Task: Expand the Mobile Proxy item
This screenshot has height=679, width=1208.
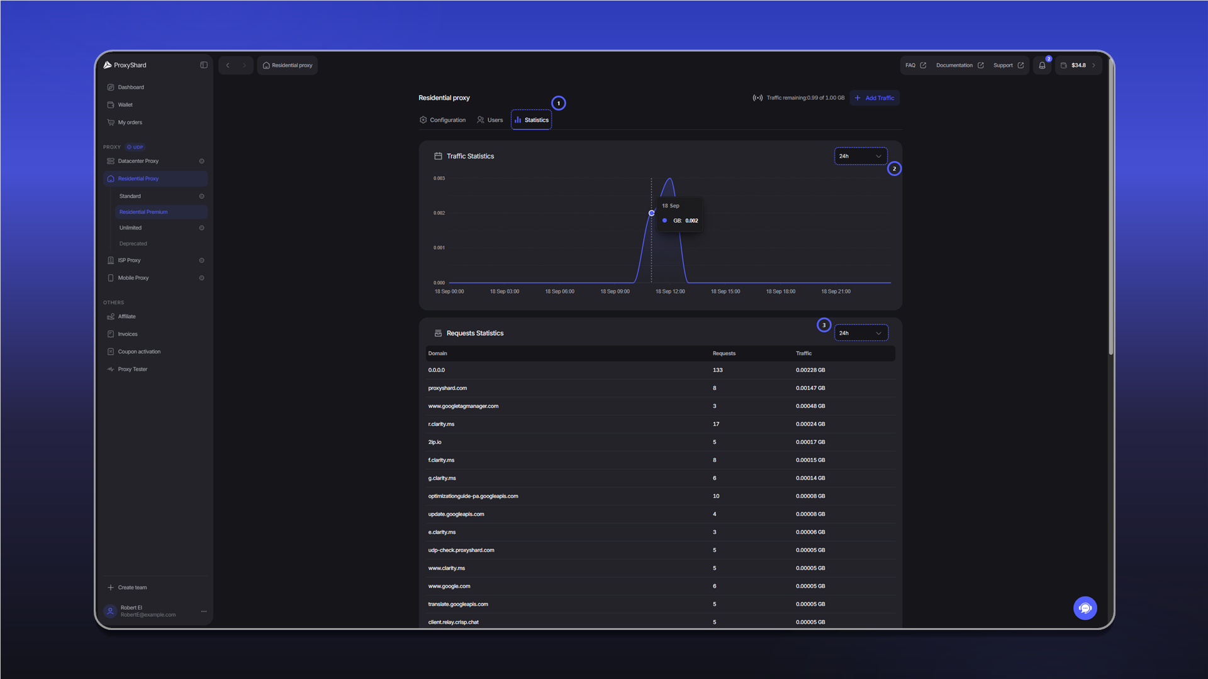Action: click(x=201, y=278)
